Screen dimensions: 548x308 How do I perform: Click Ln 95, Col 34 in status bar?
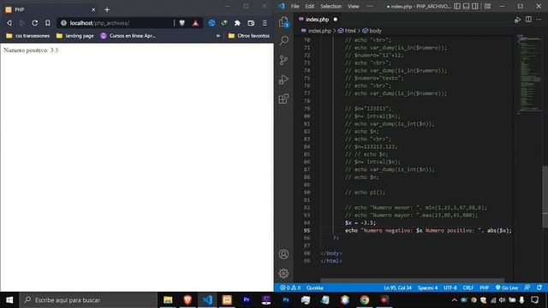pos(397,287)
